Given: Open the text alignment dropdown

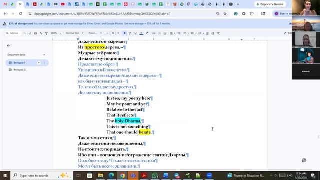Looking at the screenshot, I should tap(172, 33).
